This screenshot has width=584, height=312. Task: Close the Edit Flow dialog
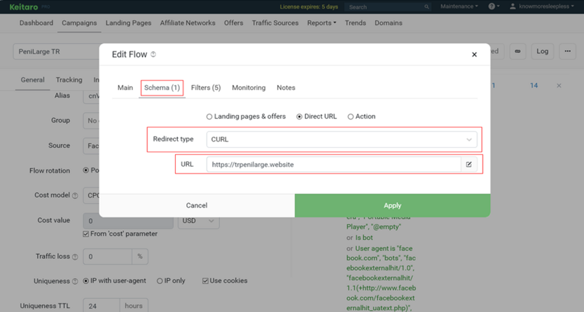click(x=474, y=54)
